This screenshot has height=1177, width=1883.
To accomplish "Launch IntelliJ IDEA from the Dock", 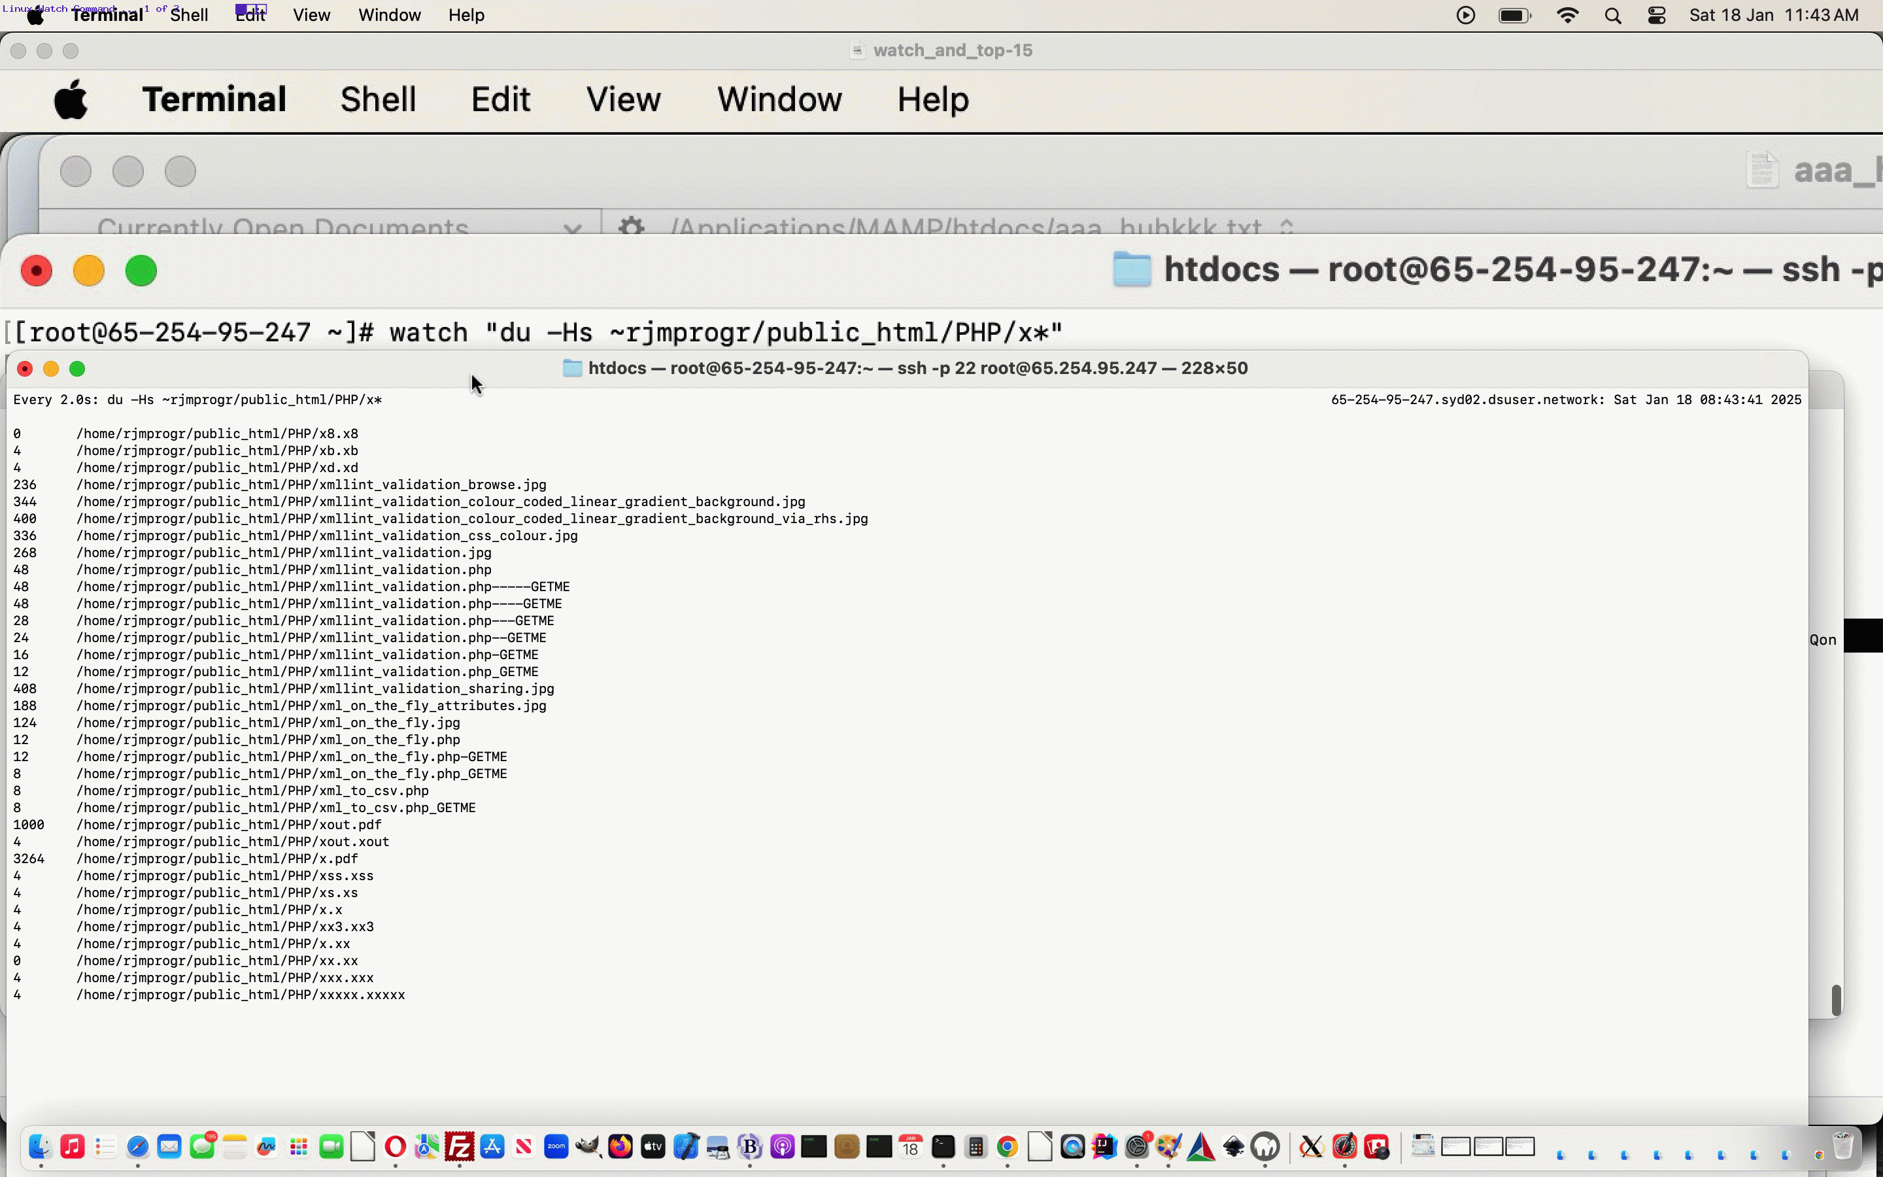I will (1104, 1147).
